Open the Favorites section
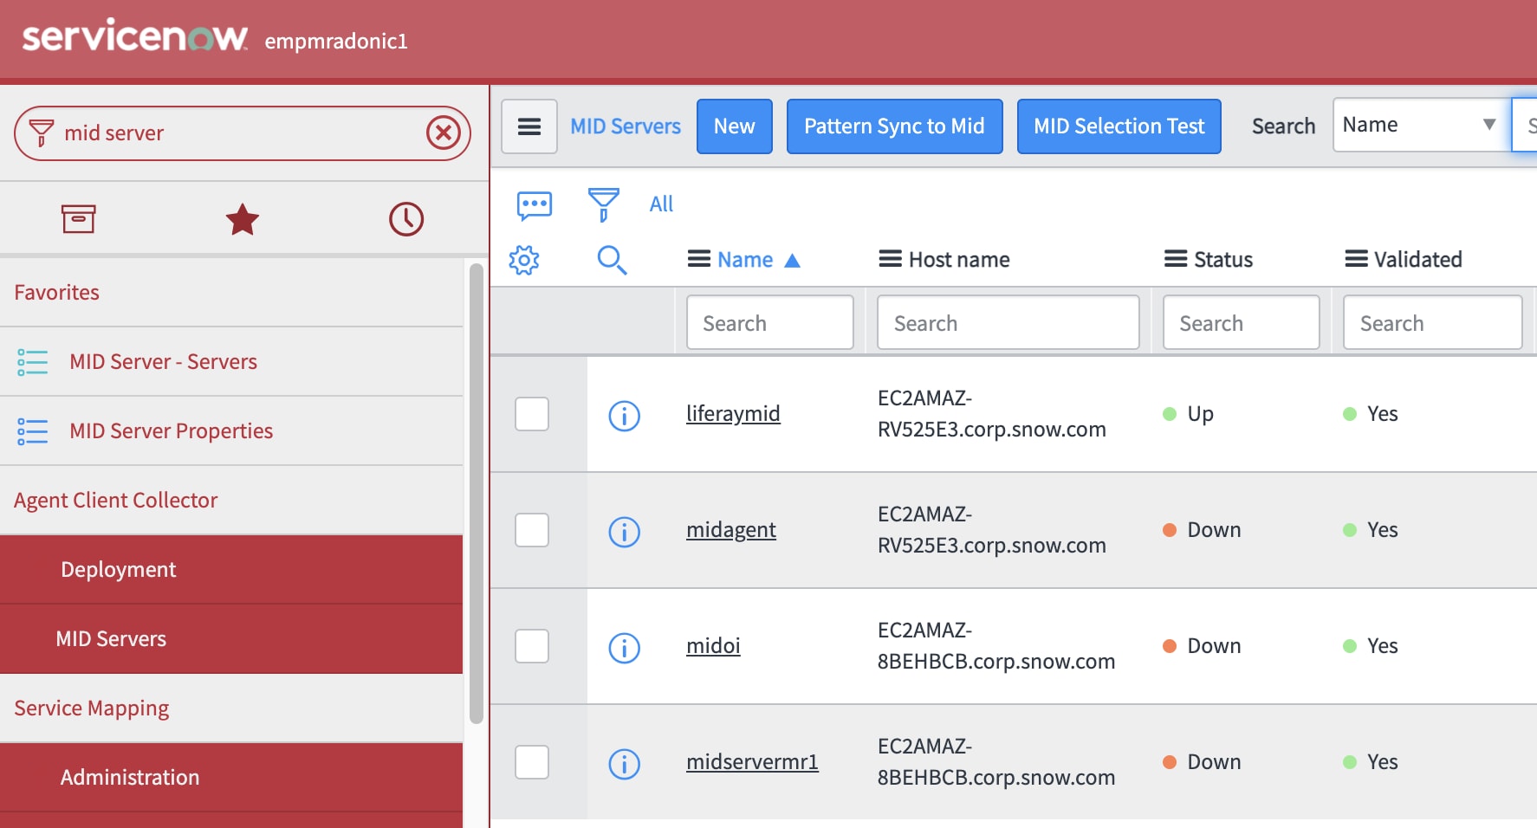 [57, 293]
